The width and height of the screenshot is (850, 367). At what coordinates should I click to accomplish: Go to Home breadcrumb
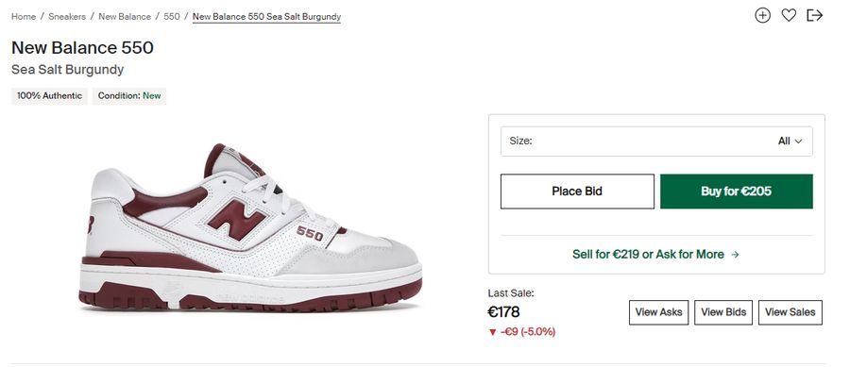[x=24, y=16]
